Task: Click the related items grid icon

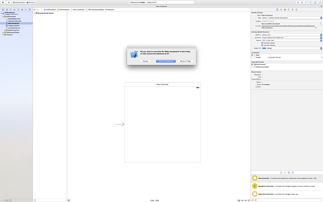Action: pos(34,10)
